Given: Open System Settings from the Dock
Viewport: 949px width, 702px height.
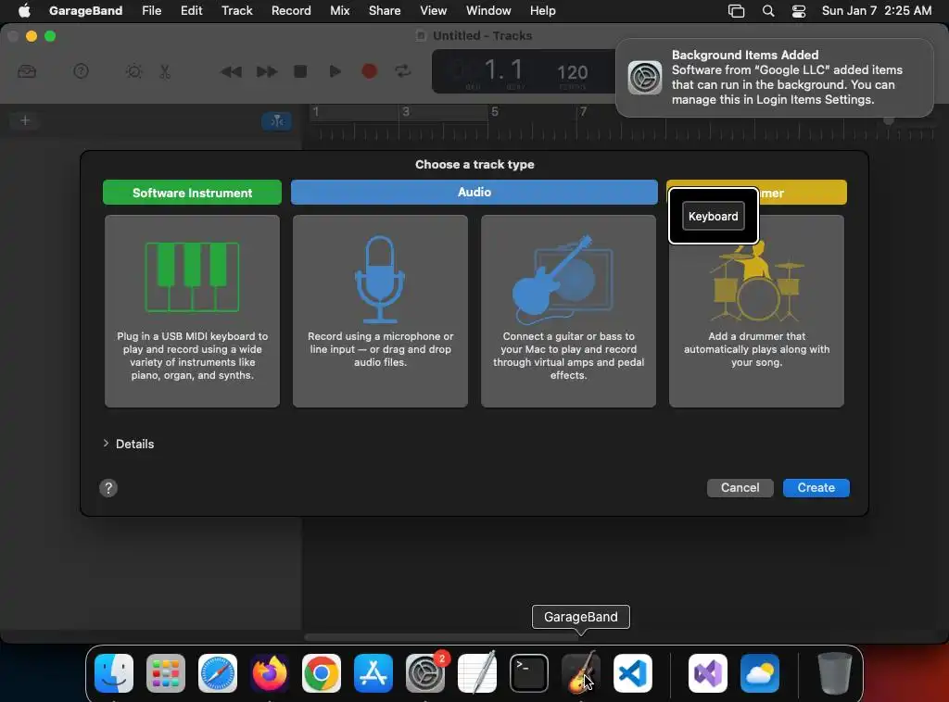Looking at the screenshot, I should click(424, 673).
